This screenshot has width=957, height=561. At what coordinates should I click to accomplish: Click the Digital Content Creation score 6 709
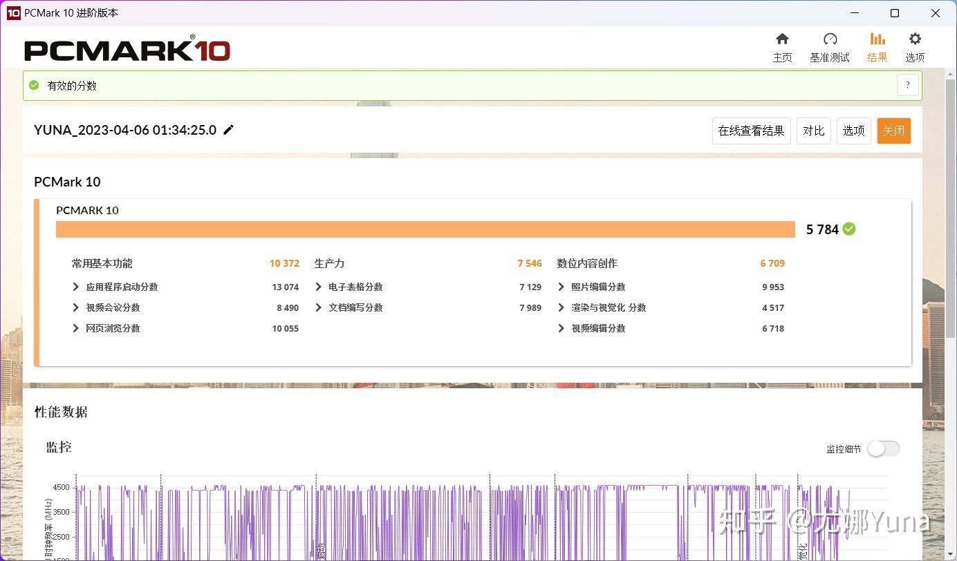click(x=772, y=263)
